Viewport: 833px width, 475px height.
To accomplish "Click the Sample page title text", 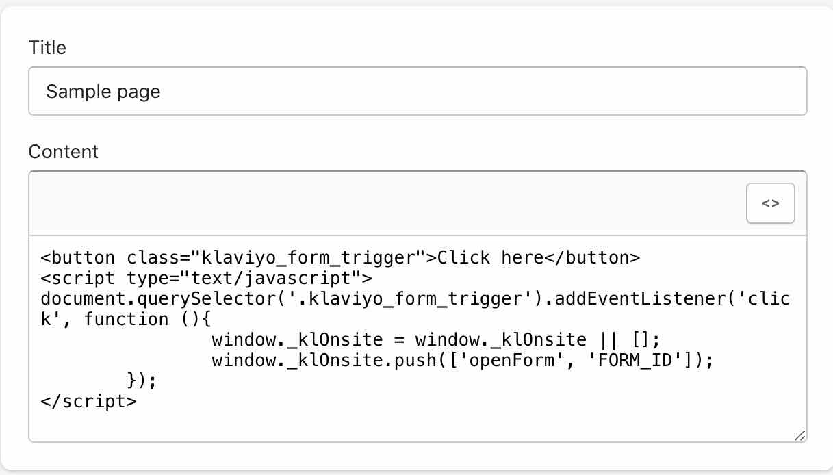I will (103, 91).
